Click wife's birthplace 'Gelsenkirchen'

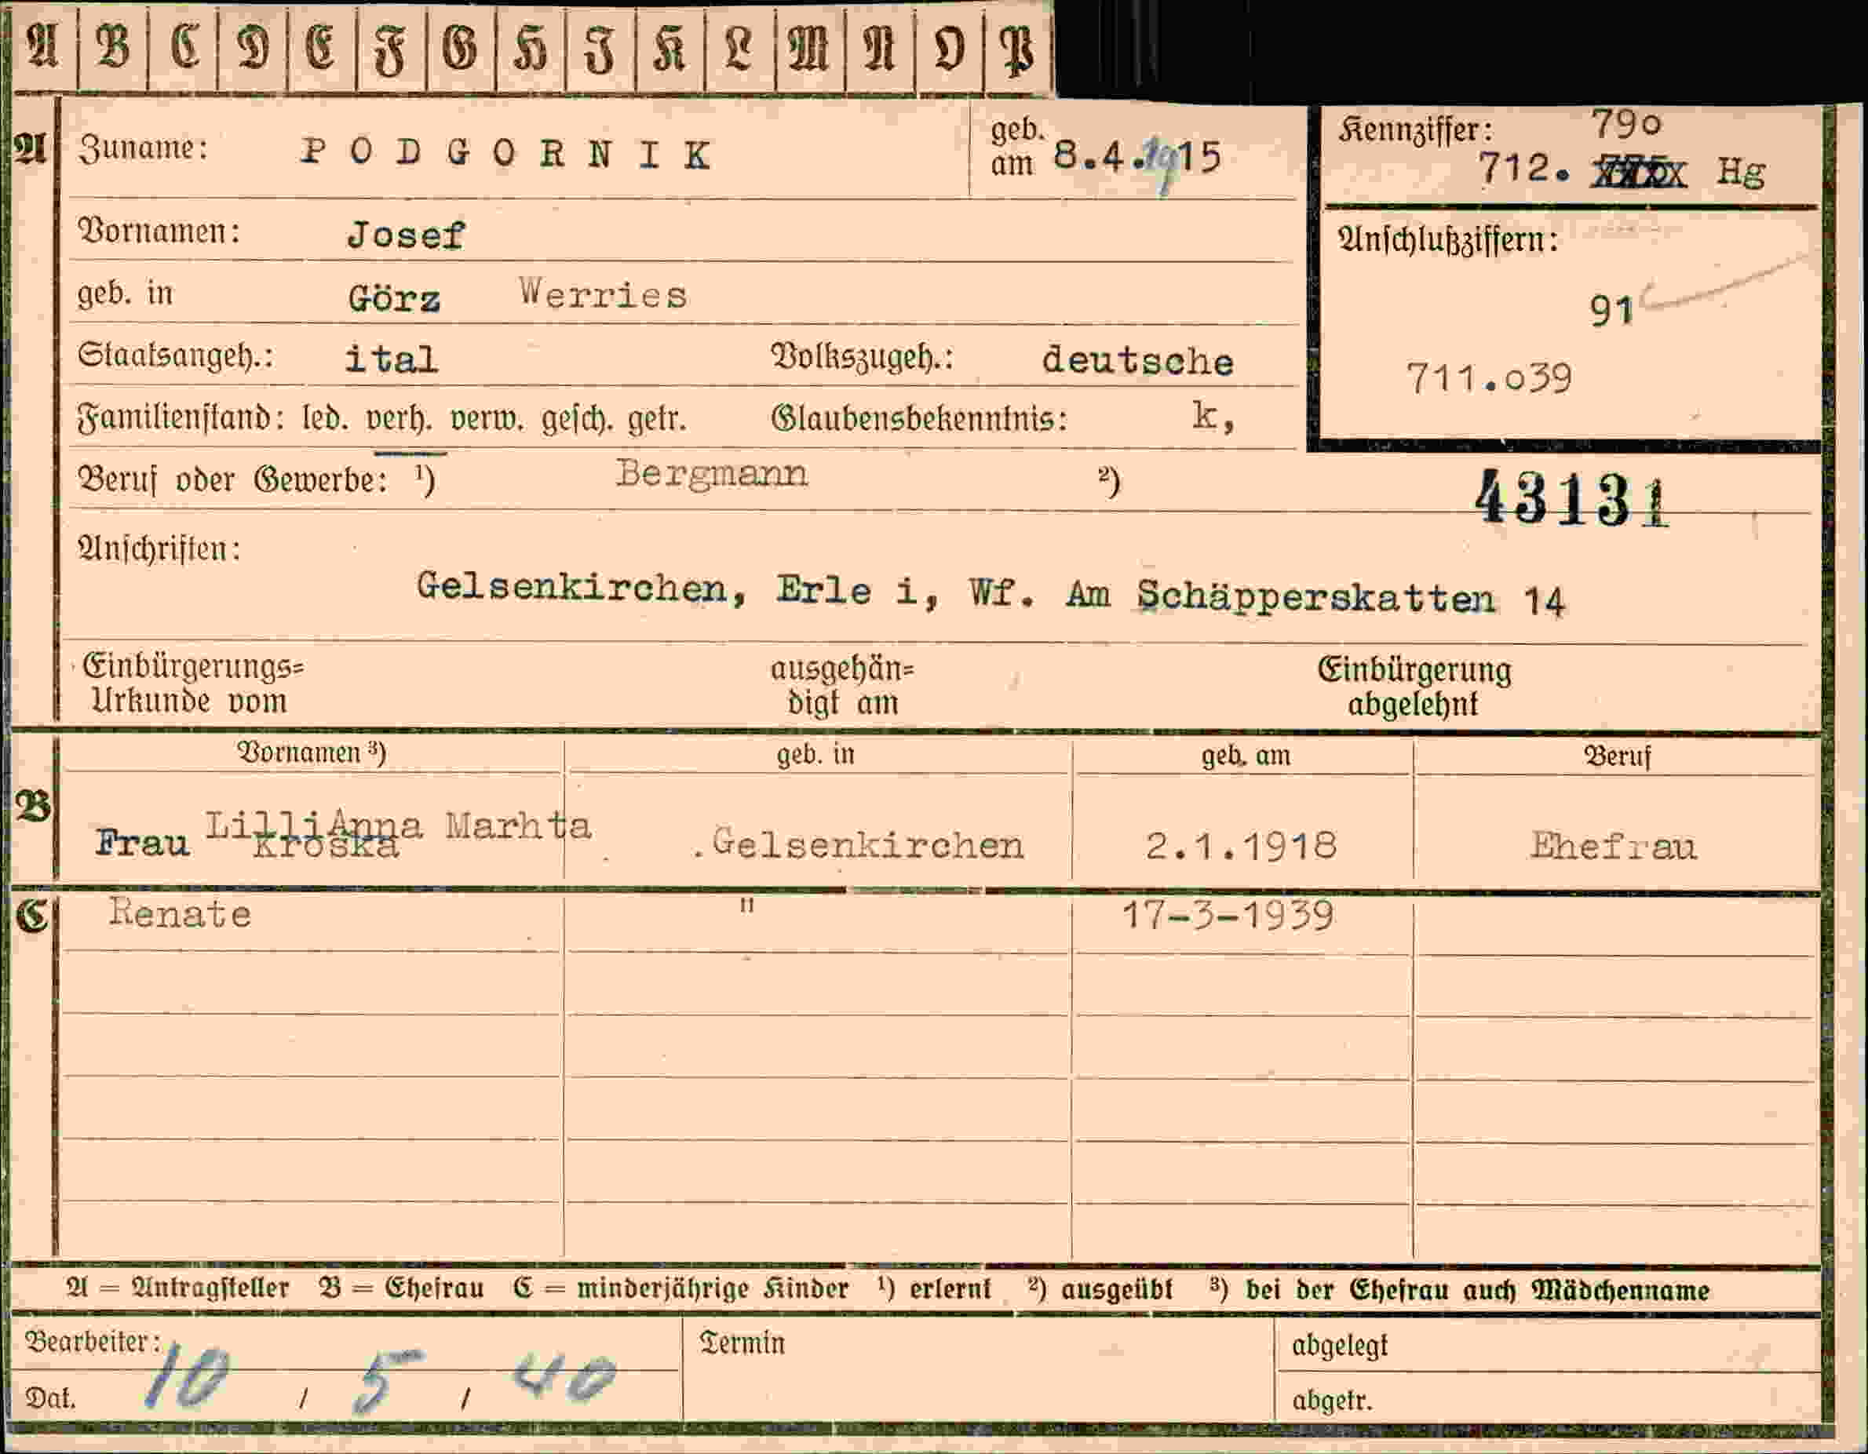coord(867,844)
